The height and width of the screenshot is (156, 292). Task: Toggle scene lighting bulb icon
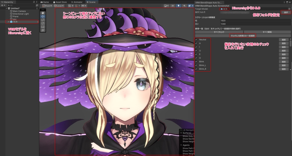179,6
